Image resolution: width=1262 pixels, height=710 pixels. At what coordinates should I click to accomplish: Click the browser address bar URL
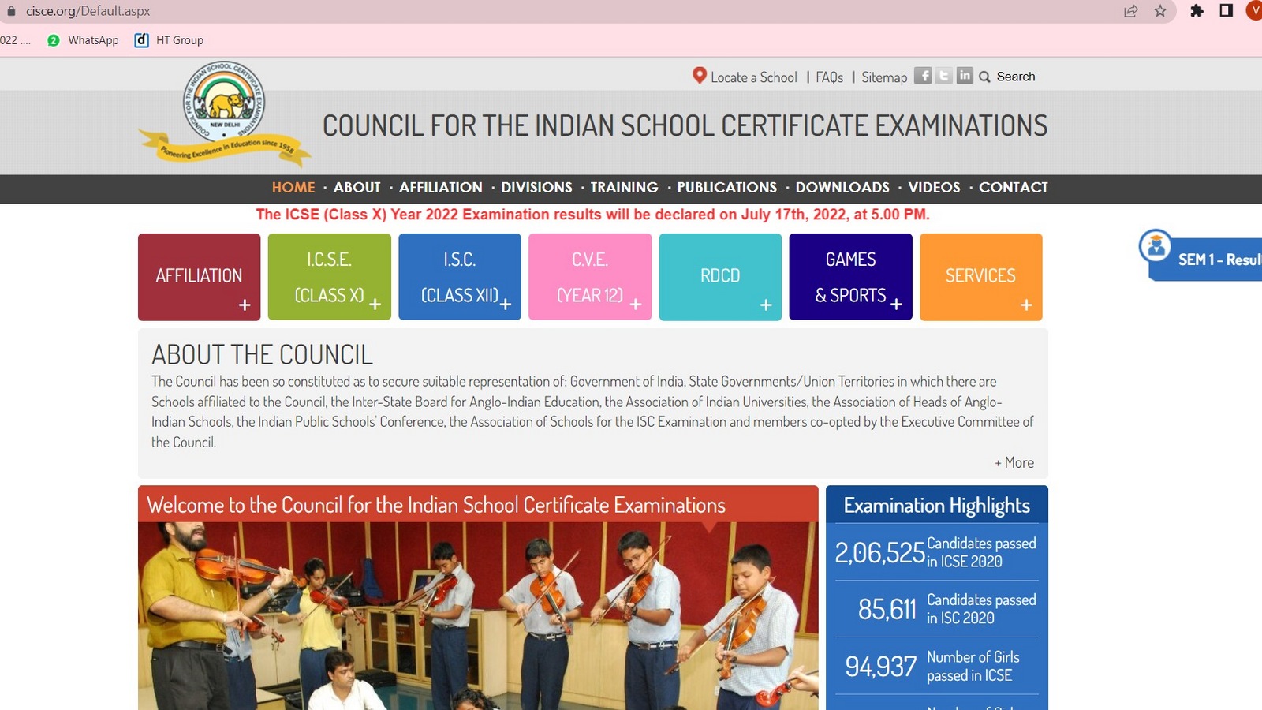pyautogui.click(x=88, y=11)
